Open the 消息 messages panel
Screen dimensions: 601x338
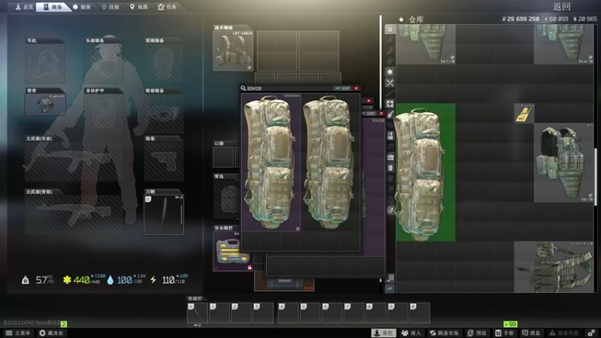531,333
